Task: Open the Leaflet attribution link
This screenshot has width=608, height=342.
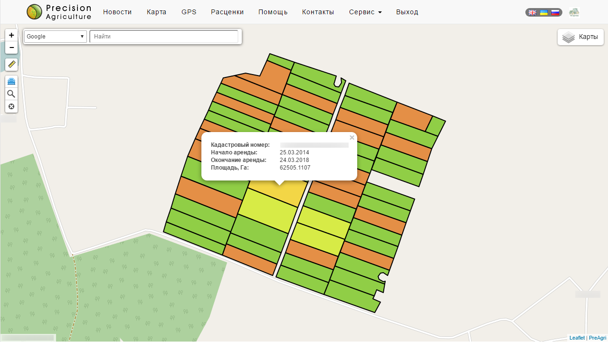Action: point(577,338)
